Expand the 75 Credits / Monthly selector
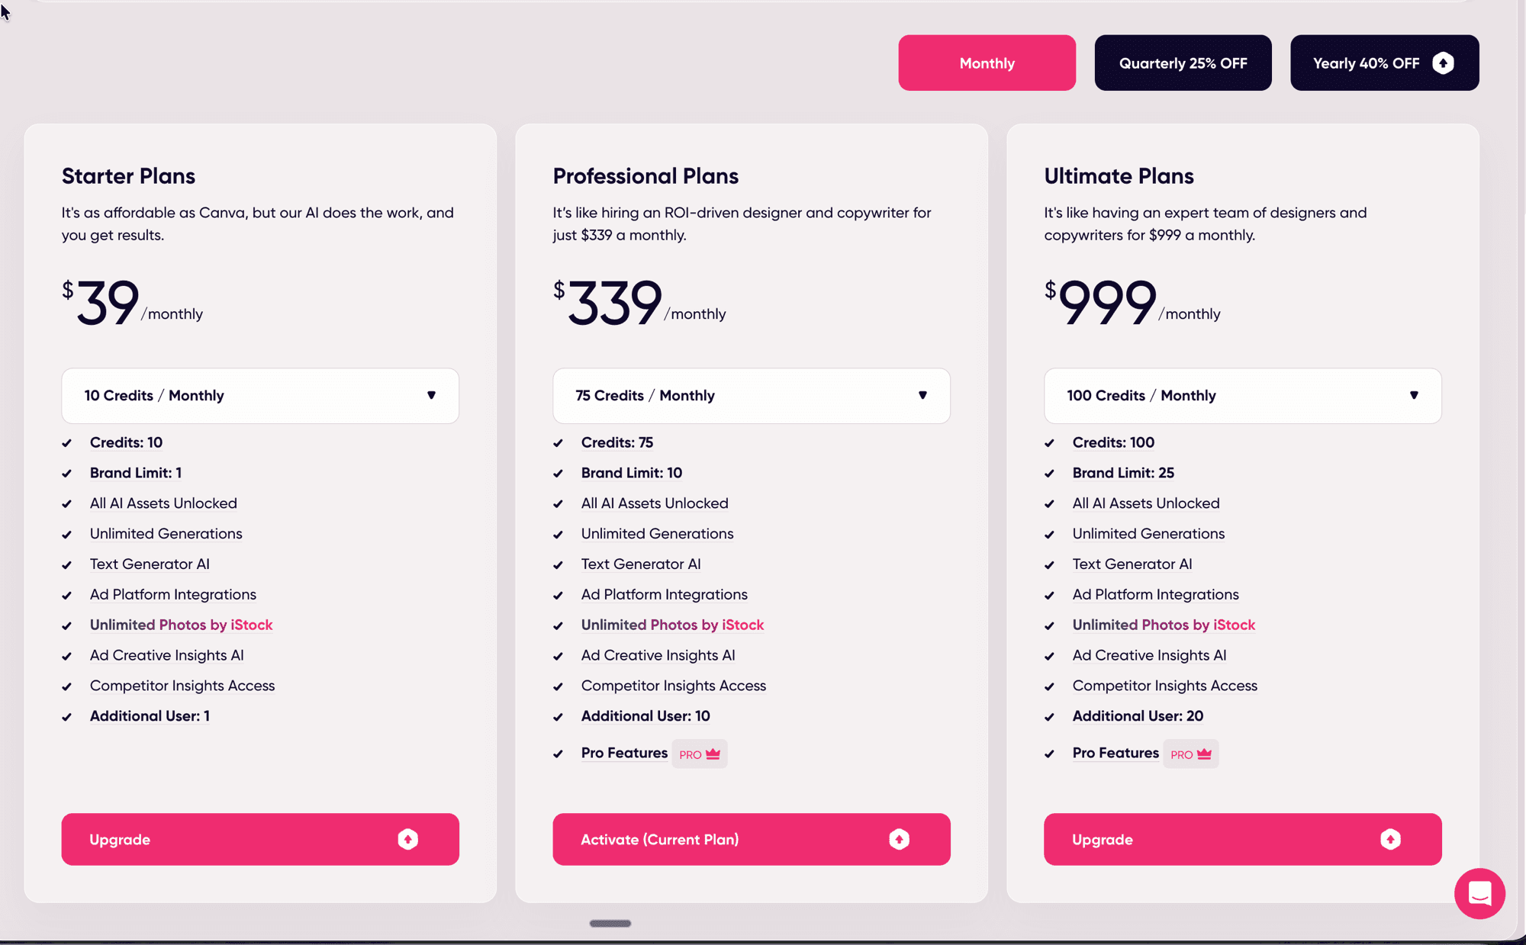Viewport: 1526px width, 945px height. 751,396
